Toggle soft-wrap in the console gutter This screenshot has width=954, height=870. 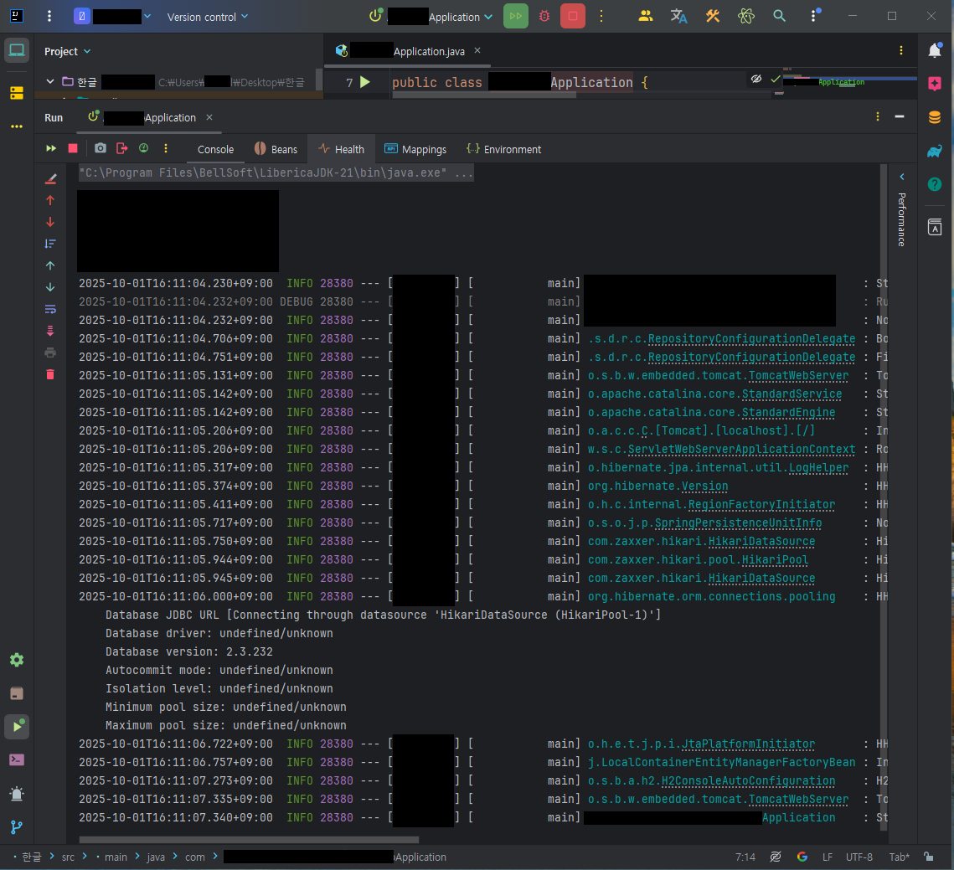[x=50, y=309]
